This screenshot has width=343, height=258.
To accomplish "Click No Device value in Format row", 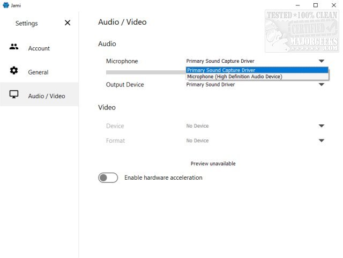I will click(x=197, y=141).
